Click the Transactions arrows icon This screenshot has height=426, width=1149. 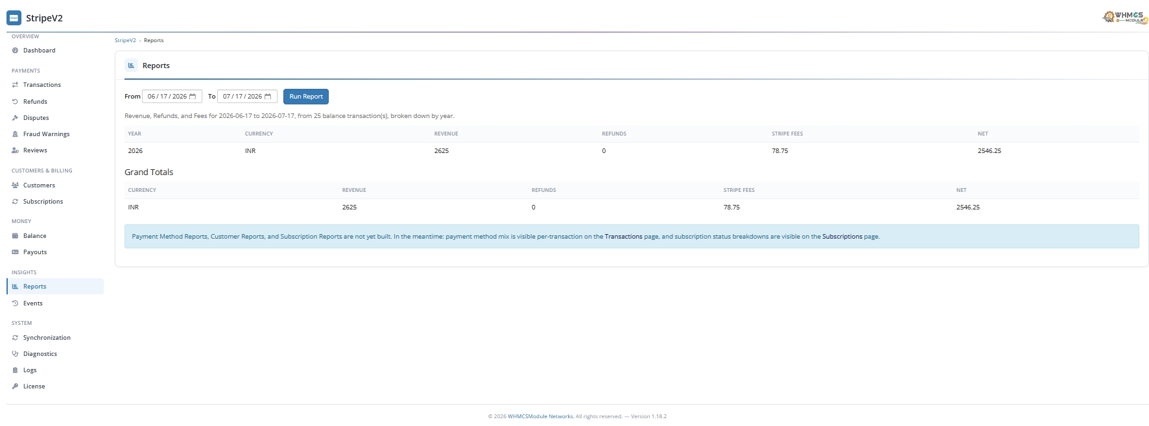[x=15, y=85]
